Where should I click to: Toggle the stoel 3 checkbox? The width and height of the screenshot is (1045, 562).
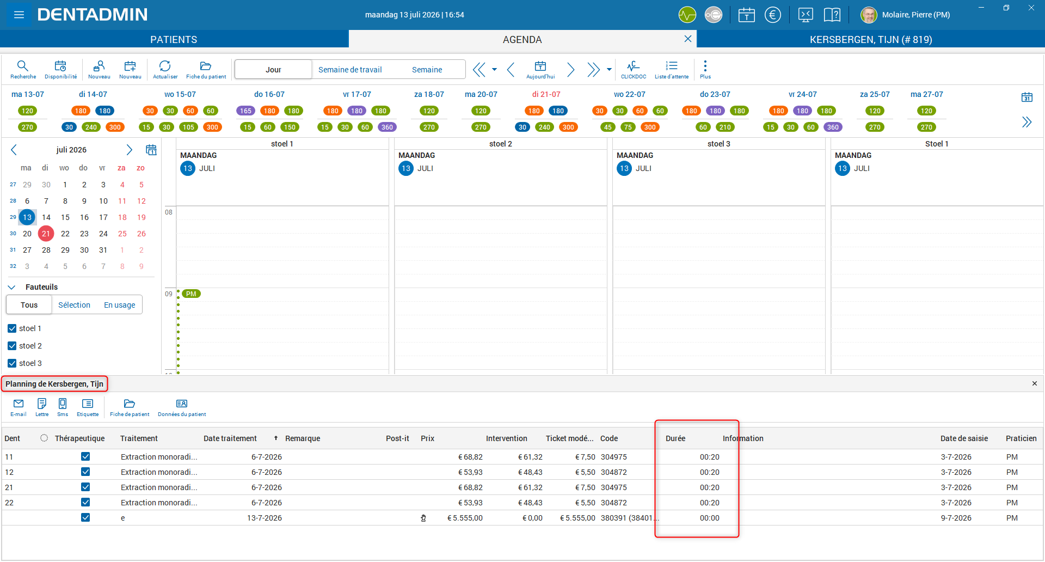coord(12,363)
